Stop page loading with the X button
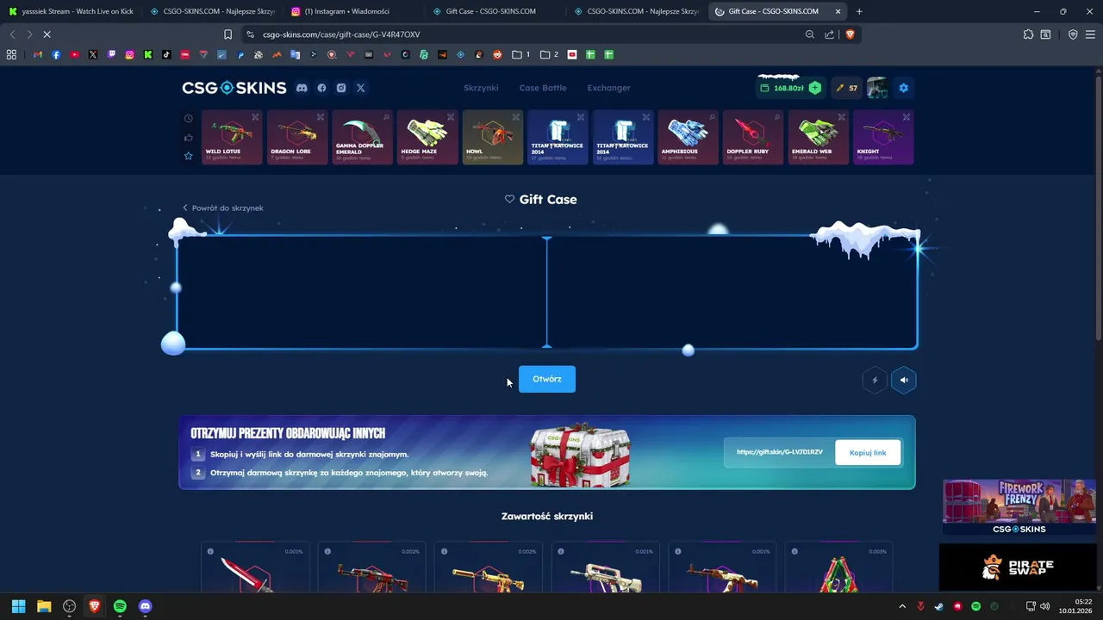 tap(47, 34)
